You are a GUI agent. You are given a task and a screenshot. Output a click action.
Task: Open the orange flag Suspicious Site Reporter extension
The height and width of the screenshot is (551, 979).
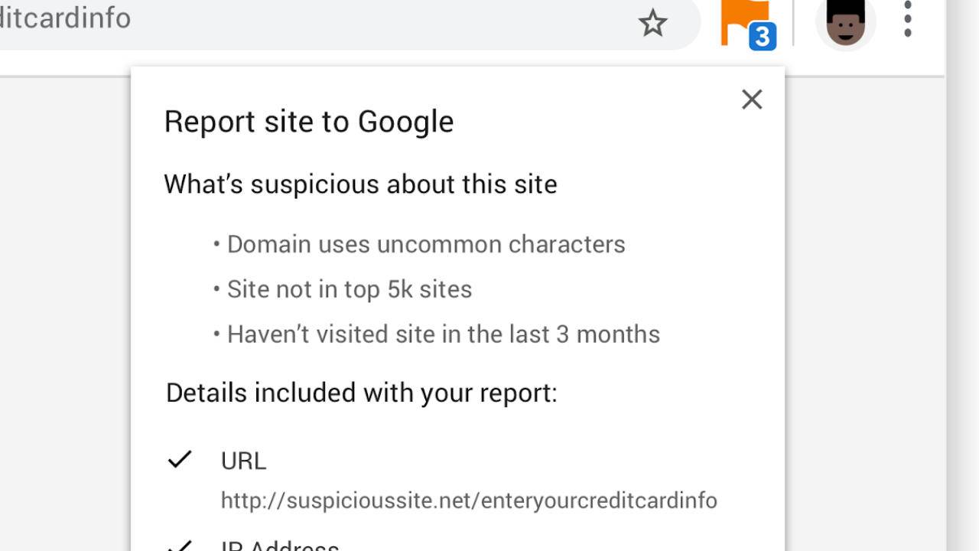(x=743, y=23)
